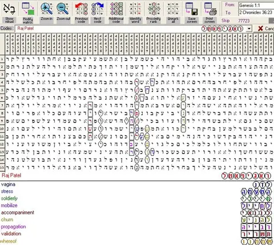274x245 pixels.
Task: Click Hebrew code circles next to 'vagina'
Action: 262,184
